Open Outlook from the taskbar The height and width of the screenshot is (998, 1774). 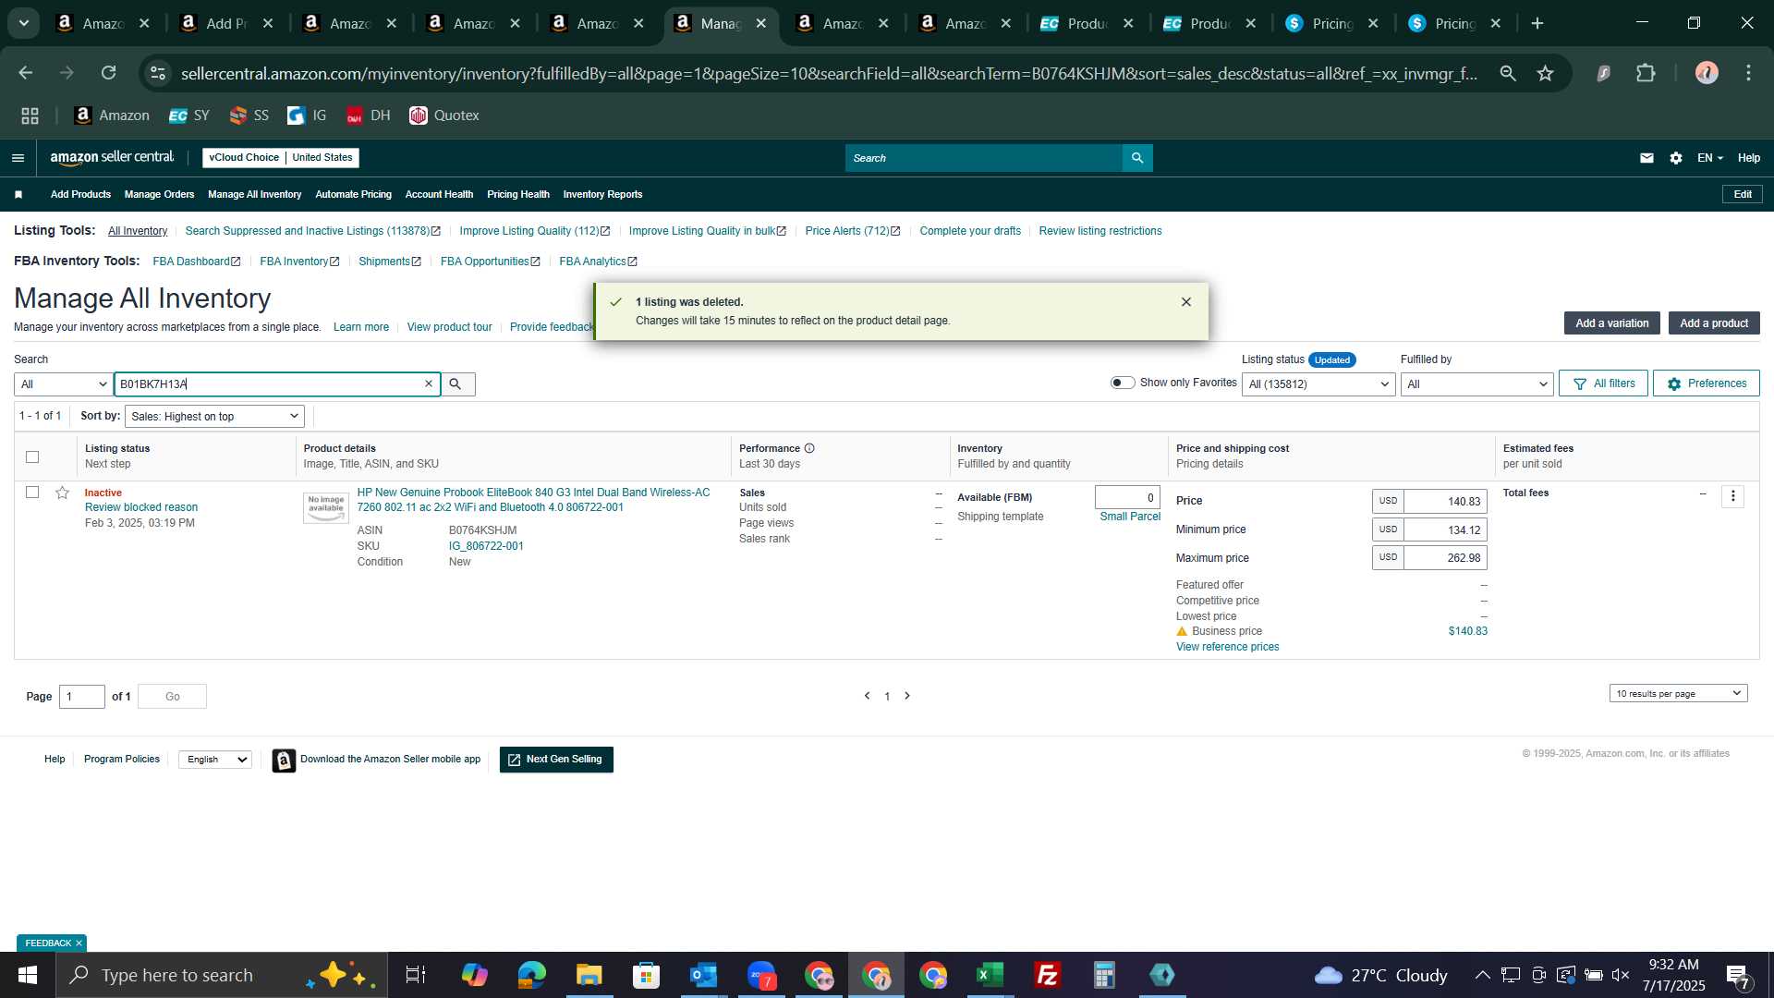tap(703, 975)
